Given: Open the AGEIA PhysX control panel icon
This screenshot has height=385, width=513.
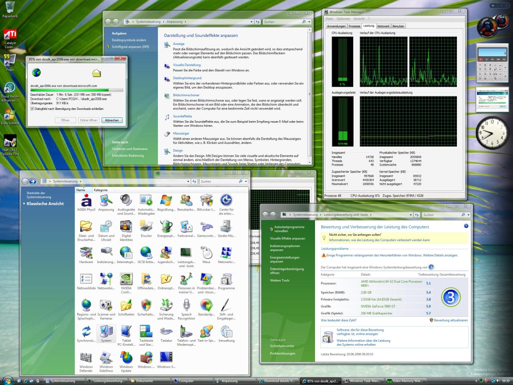Looking at the screenshot, I should click(x=86, y=203).
